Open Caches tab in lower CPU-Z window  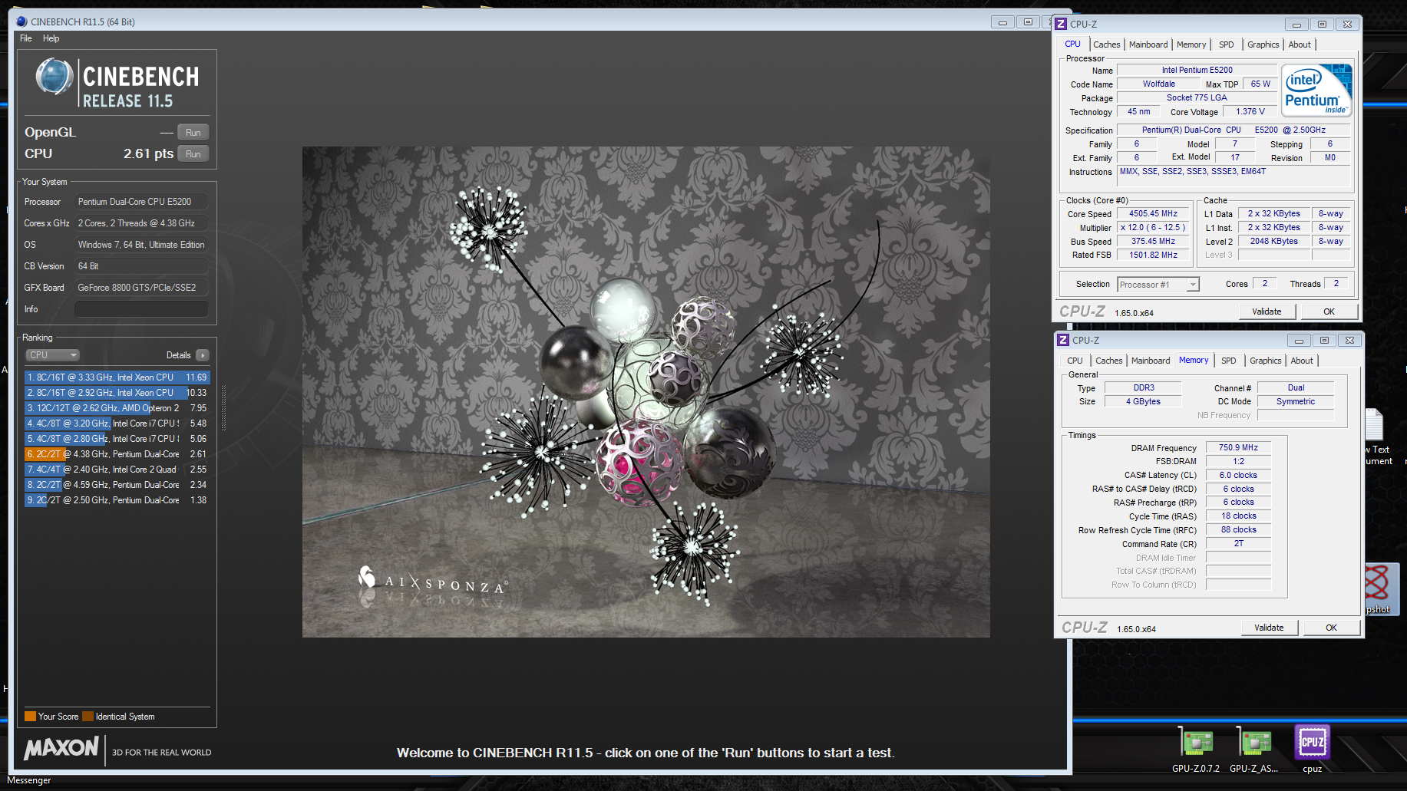pos(1108,361)
